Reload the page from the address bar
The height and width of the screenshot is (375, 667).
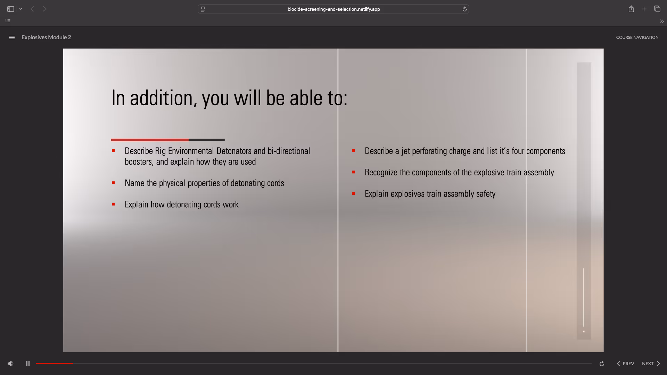coord(464,9)
